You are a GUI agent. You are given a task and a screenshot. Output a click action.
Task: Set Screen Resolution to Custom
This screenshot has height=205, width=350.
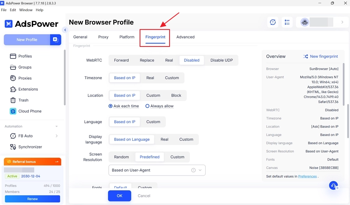point(177,157)
